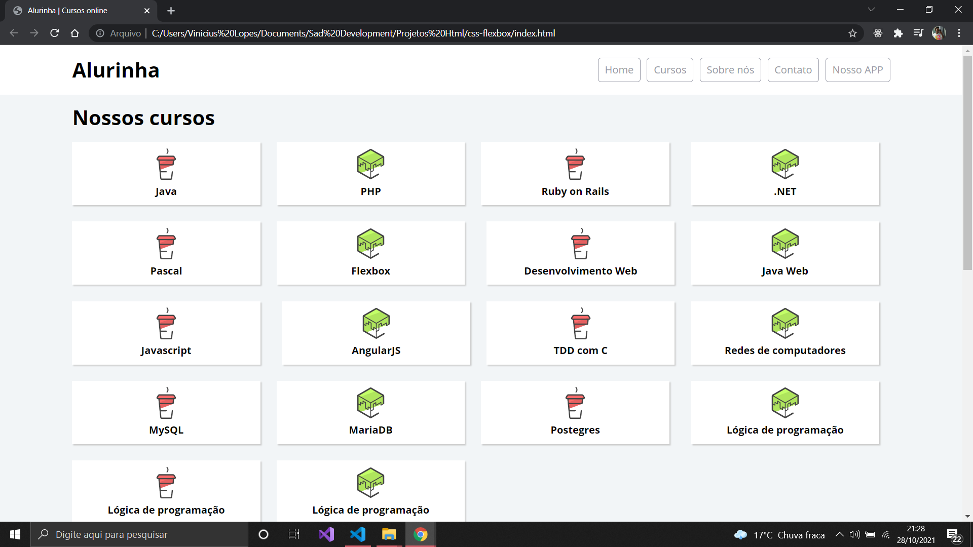973x547 pixels.
Task: Click the Nosso APP button
Action: pos(857,69)
